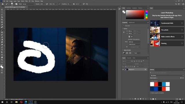
Task: Open the History panel icon beside canvas
Action: tap(119, 9)
